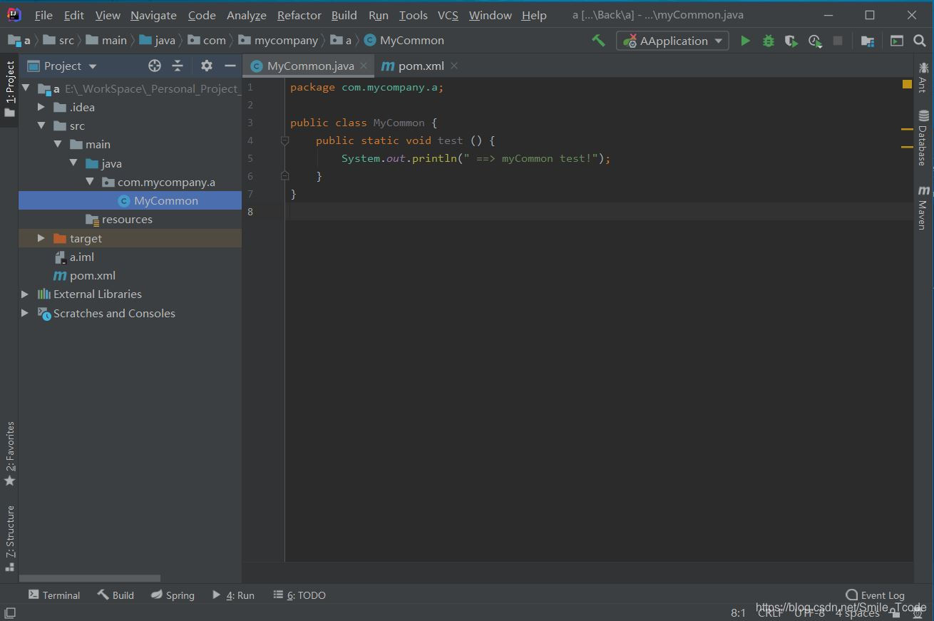Debug AApplication with the bug icon
The image size is (934, 621).
(x=768, y=41)
